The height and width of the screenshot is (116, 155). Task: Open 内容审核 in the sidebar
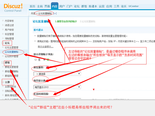[9, 21]
